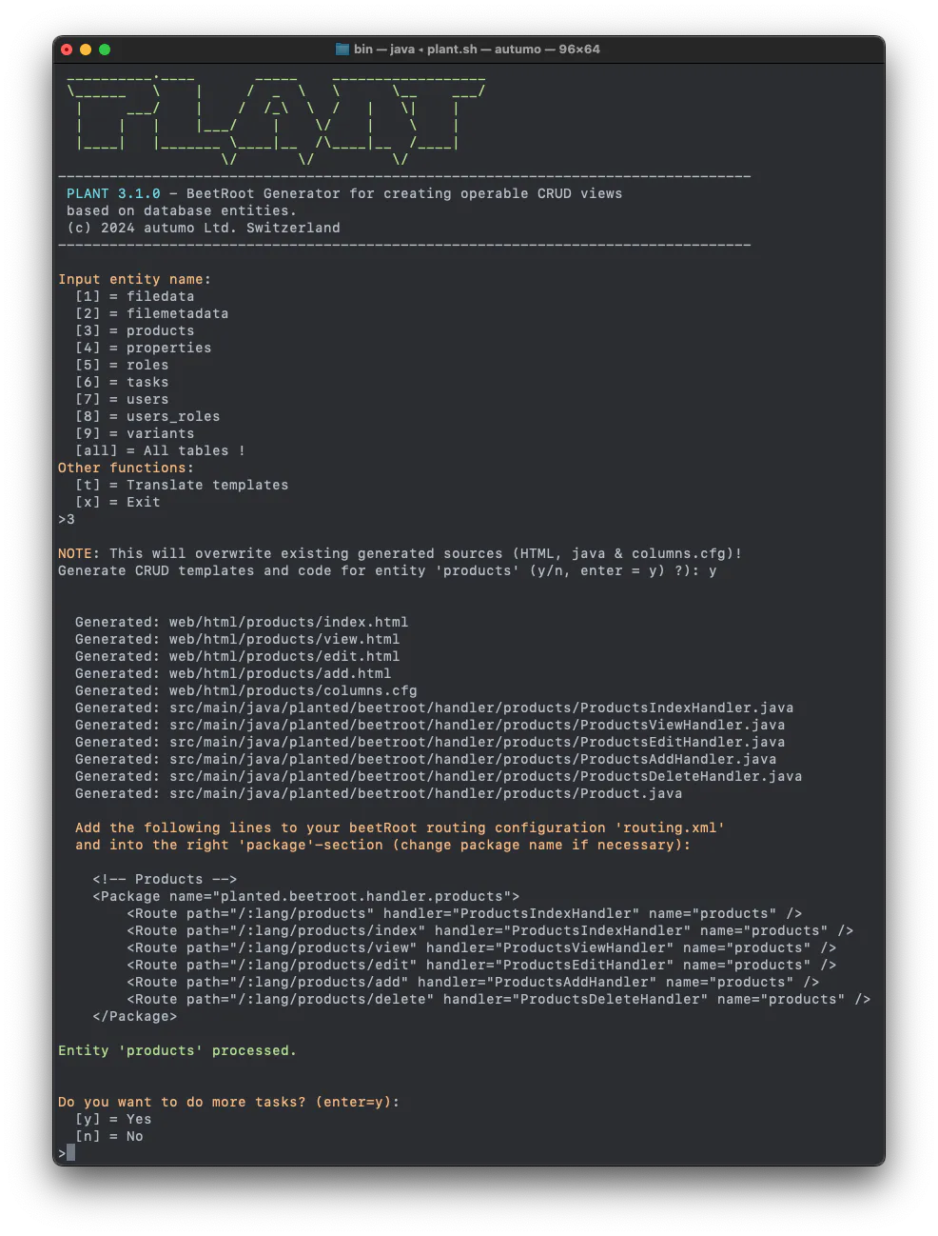The image size is (938, 1236).
Task: Click the folder icon in the title bar
Action: pos(342,50)
